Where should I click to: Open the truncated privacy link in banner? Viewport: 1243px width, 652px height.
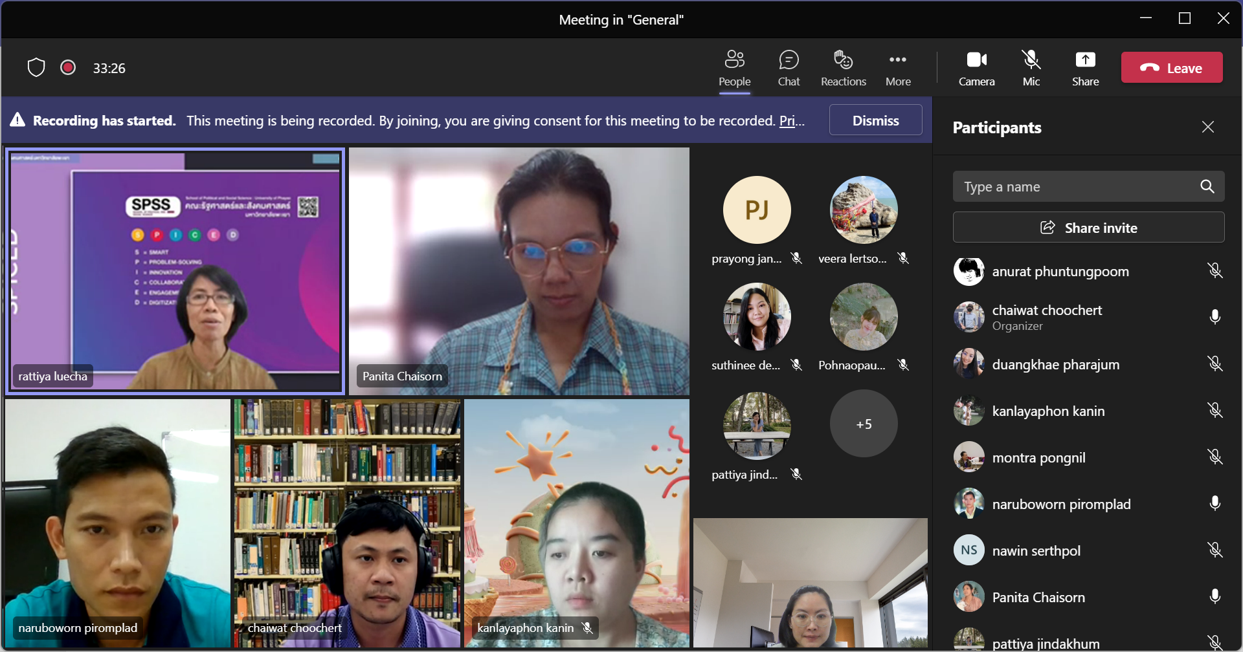[x=792, y=121]
